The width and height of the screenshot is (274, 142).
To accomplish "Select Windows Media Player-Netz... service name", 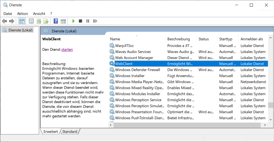I will (x=140, y=82).
